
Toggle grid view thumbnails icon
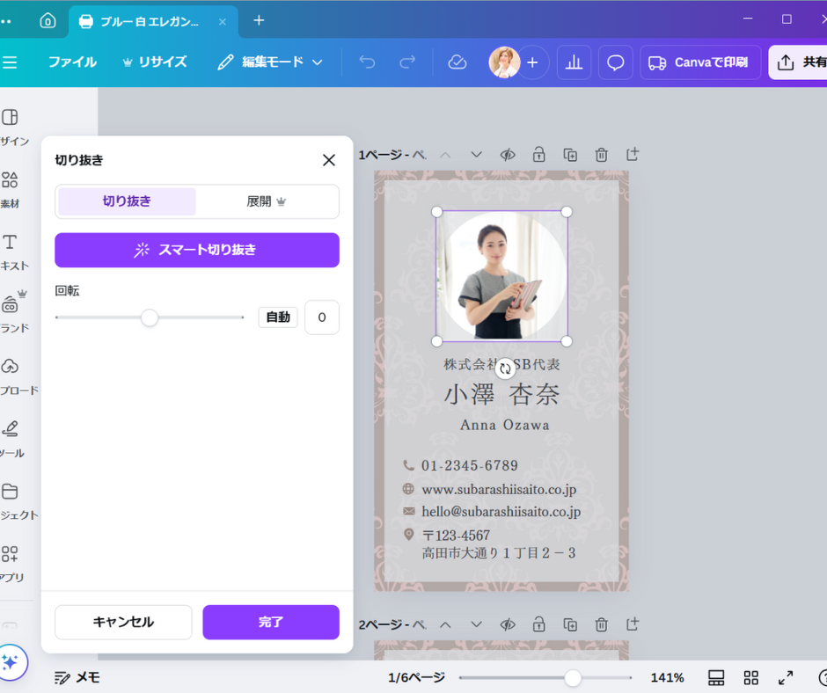pyautogui.click(x=750, y=677)
